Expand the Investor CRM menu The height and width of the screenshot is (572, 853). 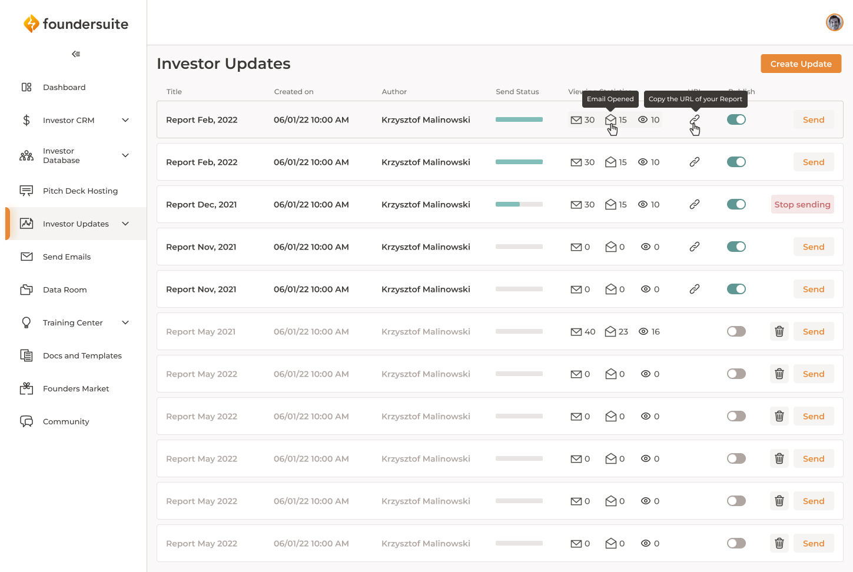coord(125,120)
